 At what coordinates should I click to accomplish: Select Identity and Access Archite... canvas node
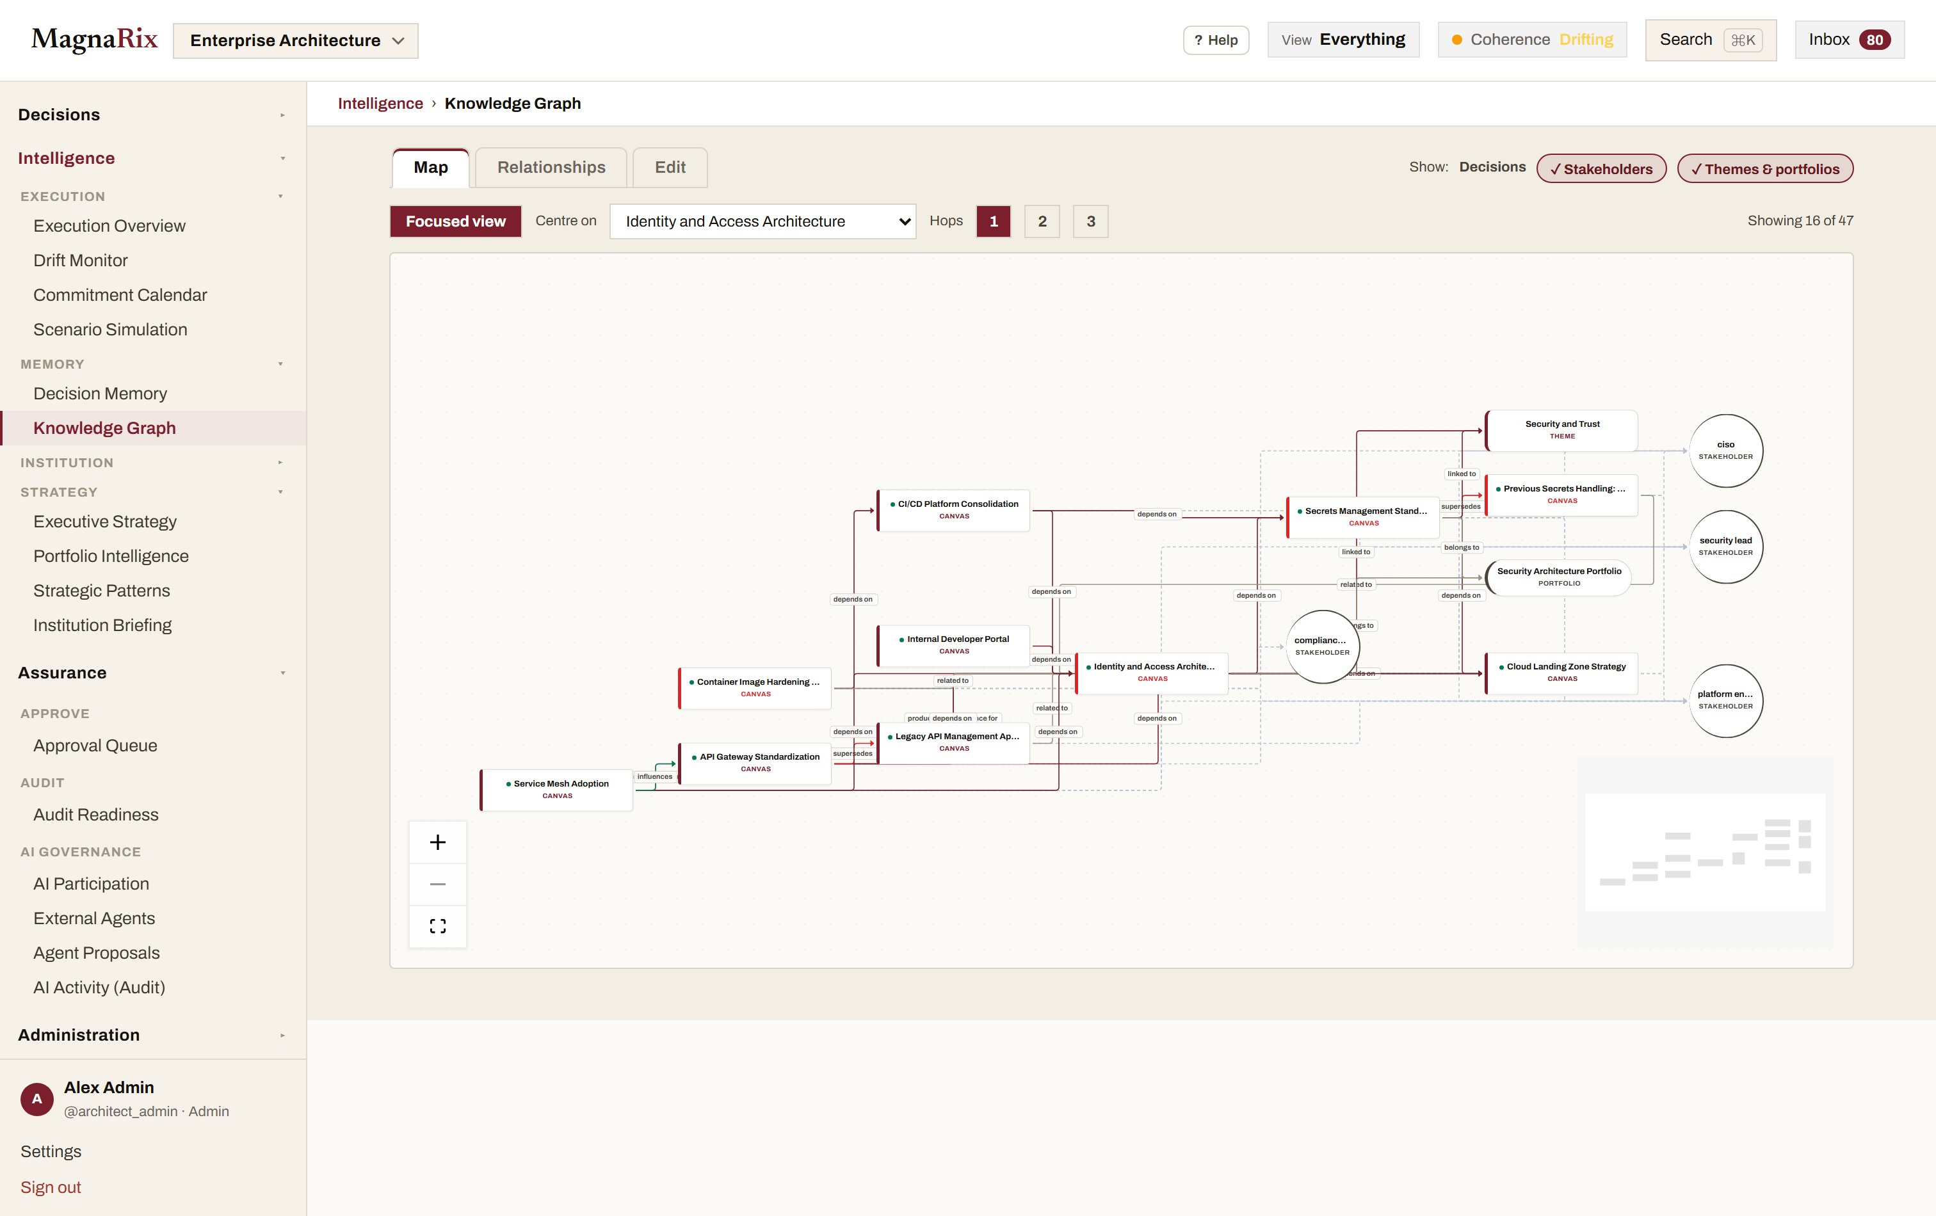[x=1152, y=673]
